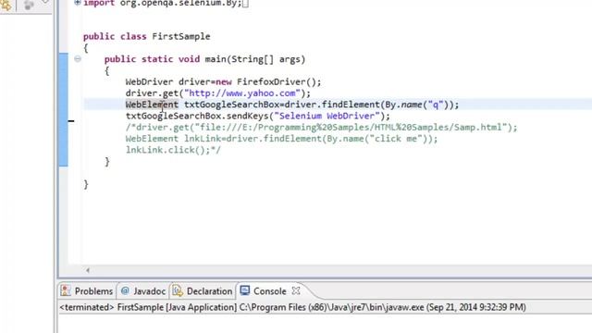Click the editor horizontal scrollbar left arrow
This screenshot has height=333, width=592.
(88, 270)
